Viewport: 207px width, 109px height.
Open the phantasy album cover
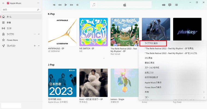187,29
